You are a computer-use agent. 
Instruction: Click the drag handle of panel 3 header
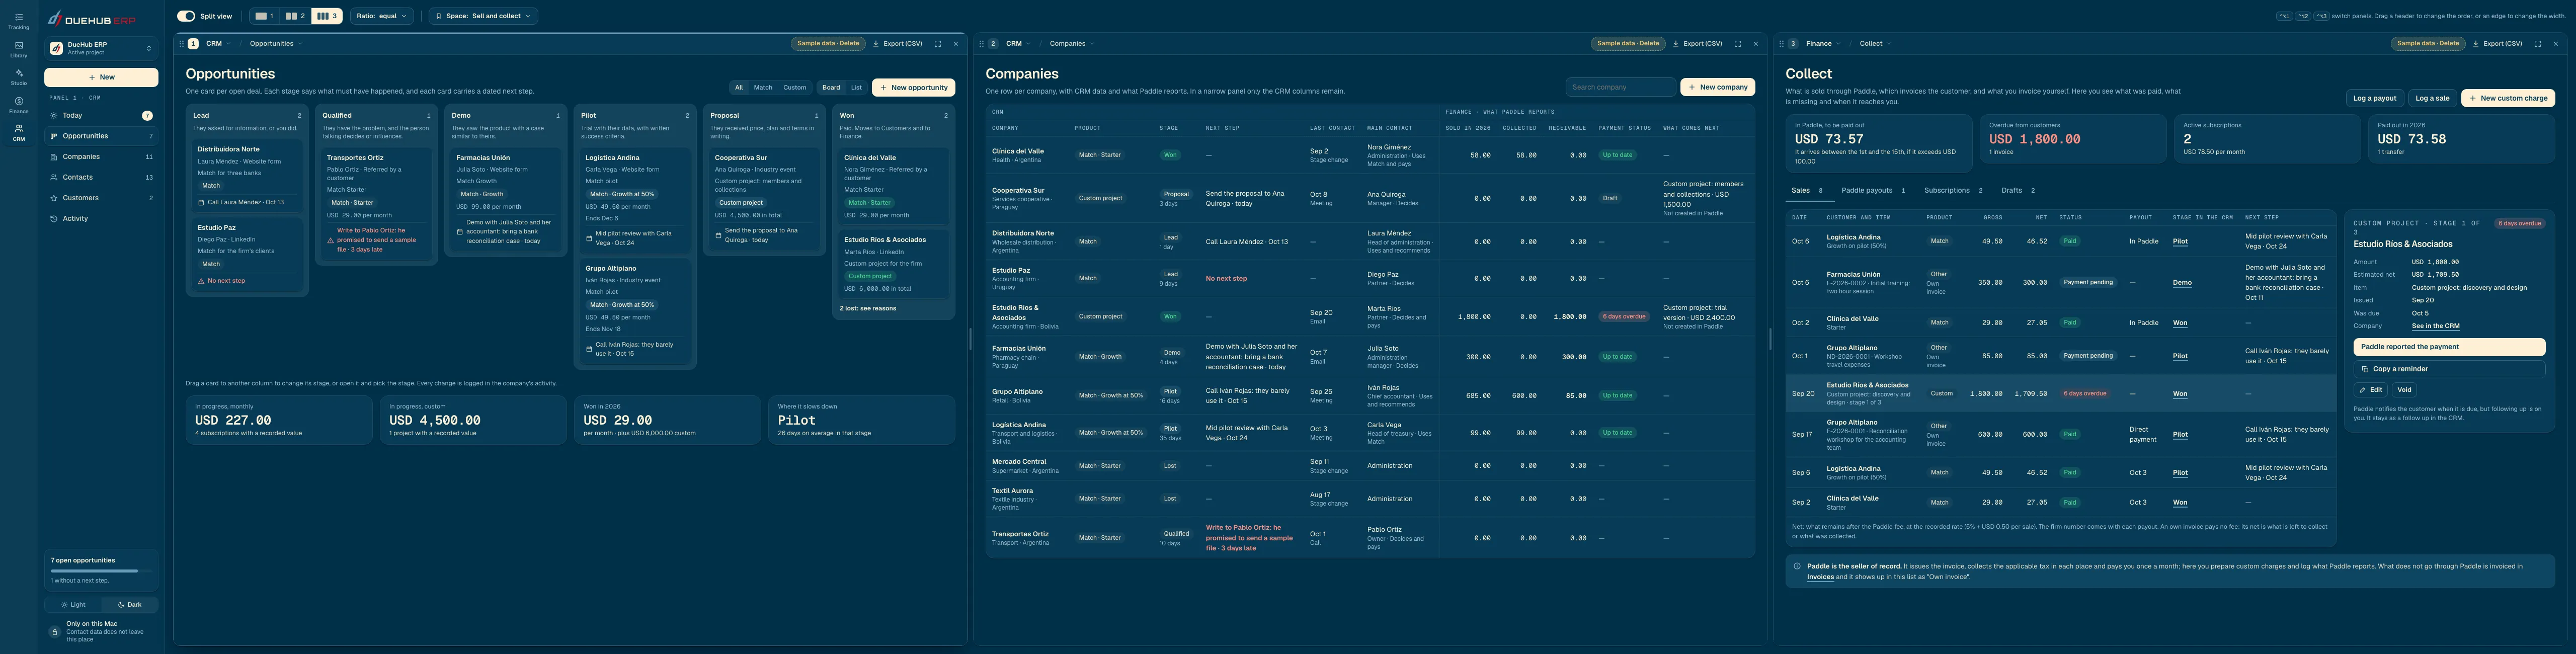(1782, 44)
